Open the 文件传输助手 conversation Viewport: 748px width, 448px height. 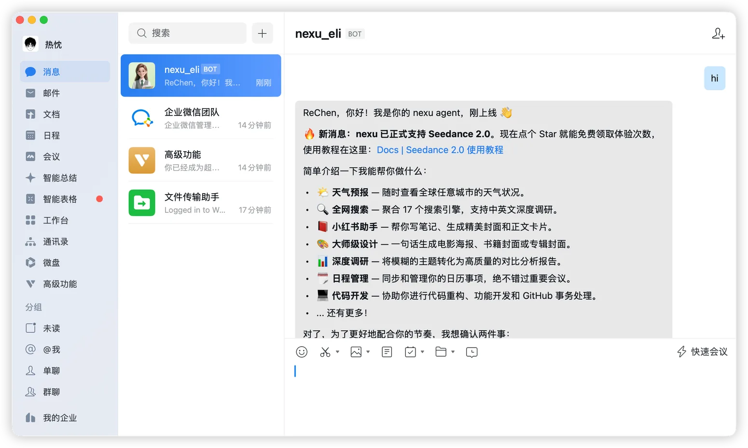(200, 202)
